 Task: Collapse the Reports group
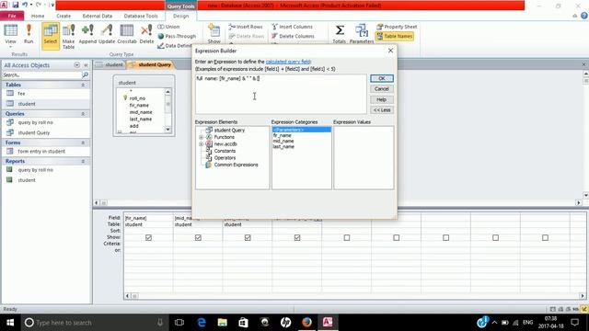pos(83,162)
